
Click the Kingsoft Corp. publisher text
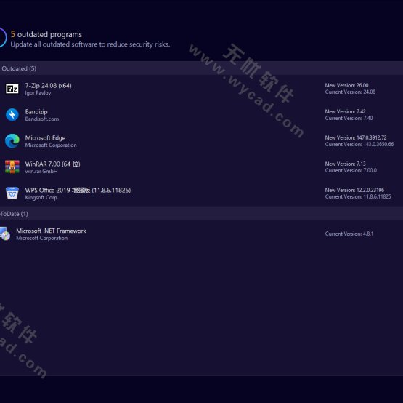click(x=41, y=198)
